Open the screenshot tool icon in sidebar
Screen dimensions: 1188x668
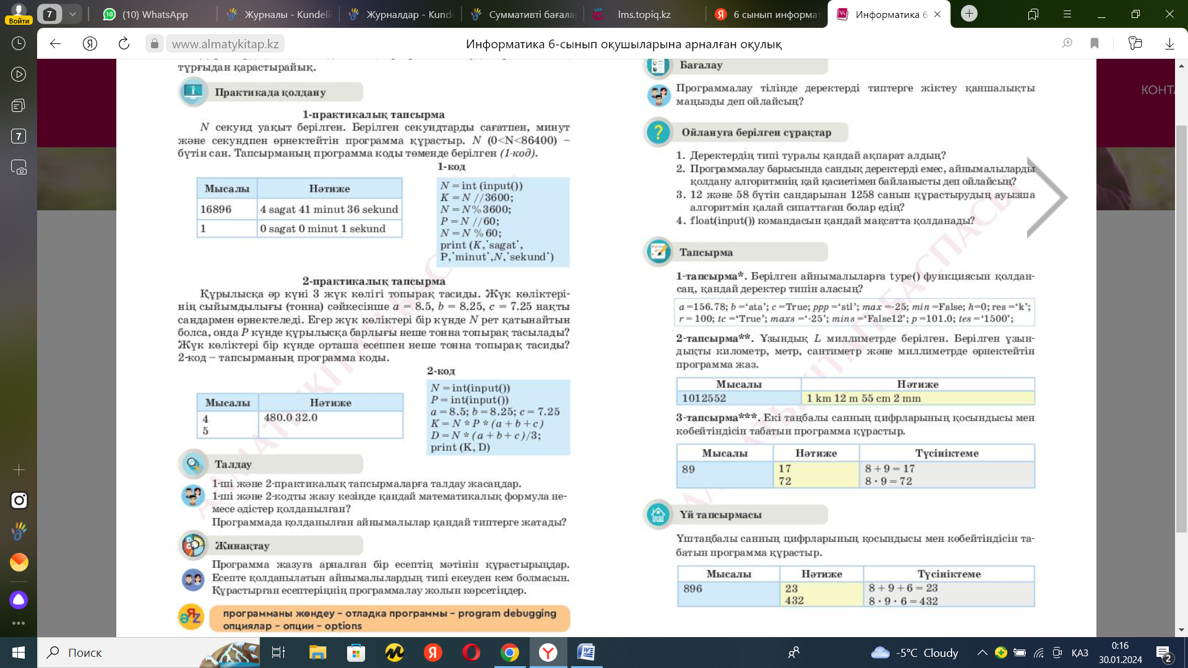tap(19, 168)
